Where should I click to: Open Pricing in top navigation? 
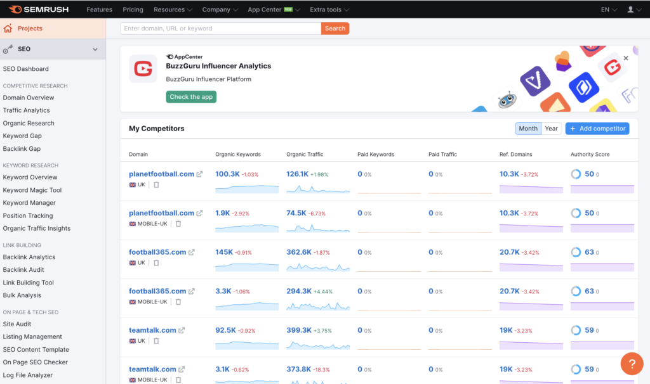(x=133, y=9)
